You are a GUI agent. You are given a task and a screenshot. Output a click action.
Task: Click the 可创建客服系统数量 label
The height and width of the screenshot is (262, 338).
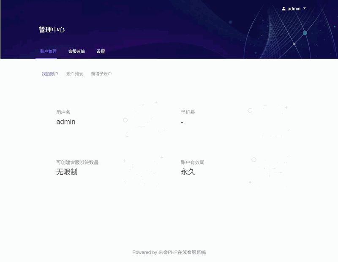[77, 162]
